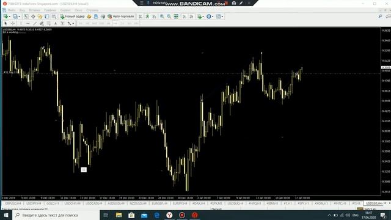Zoom in on the chart with the magnifier
391x220 pixels.
(162, 16)
